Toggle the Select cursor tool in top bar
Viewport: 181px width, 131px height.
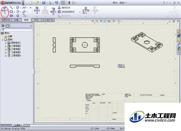[x=63, y=3]
